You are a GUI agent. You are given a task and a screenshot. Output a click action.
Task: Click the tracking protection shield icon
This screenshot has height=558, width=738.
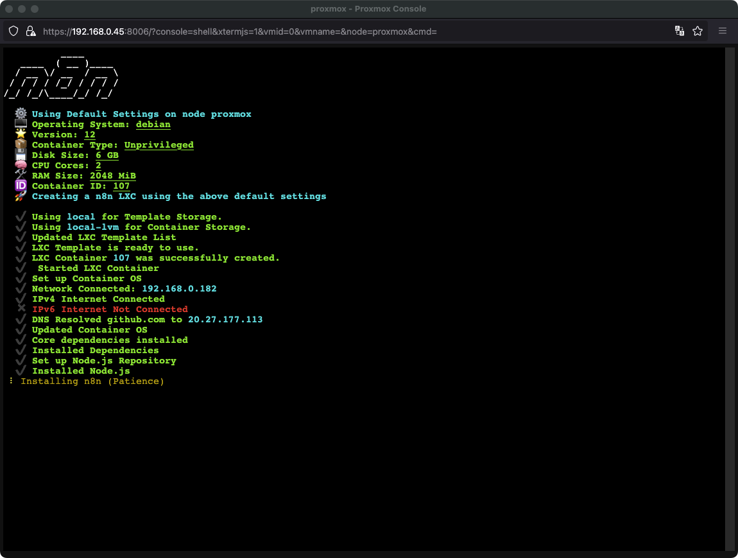click(x=13, y=31)
